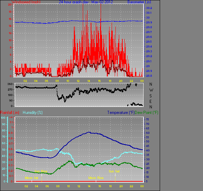Click the Rainfall (.in) legend label

[x=10, y=113]
